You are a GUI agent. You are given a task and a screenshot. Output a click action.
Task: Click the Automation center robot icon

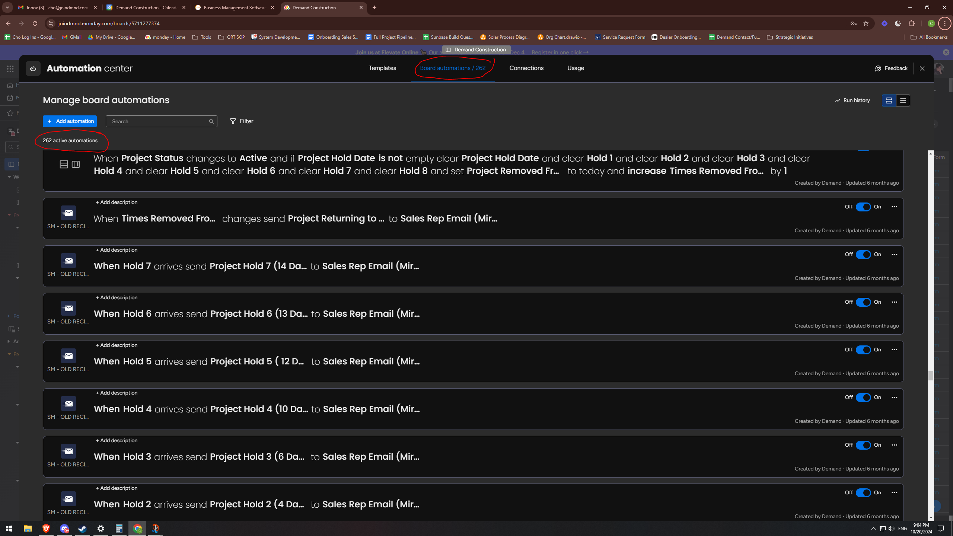[33, 68]
